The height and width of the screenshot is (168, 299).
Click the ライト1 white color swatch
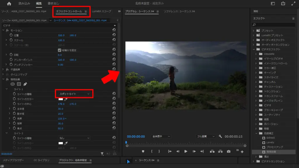pos(60,99)
